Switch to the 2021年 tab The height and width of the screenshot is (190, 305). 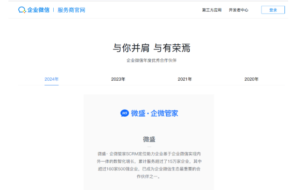click(x=184, y=79)
